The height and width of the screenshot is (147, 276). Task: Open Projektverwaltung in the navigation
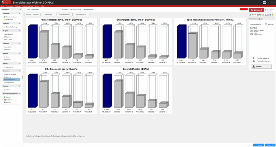pos(10,17)
